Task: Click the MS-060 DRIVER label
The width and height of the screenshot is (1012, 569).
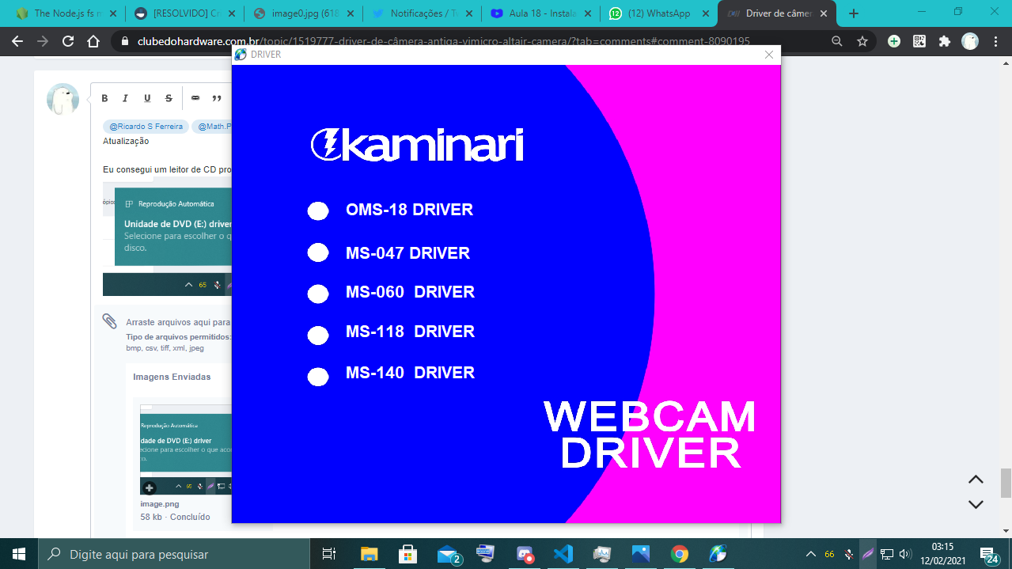Action: (410, 292)
